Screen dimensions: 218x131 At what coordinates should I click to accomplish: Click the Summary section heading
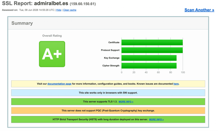click(x=22, y=23)
